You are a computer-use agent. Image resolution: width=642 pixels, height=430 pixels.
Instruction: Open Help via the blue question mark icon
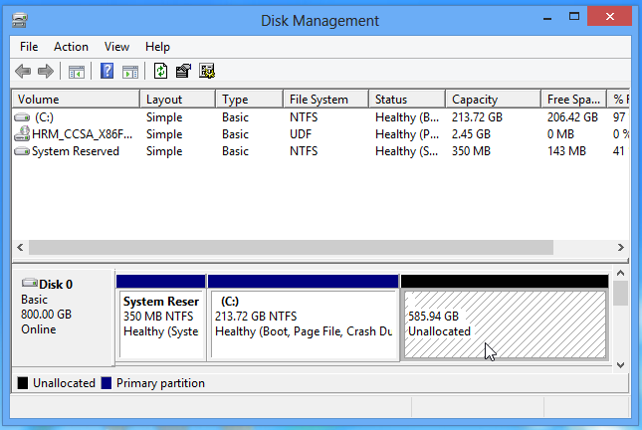tap(107, 71)
